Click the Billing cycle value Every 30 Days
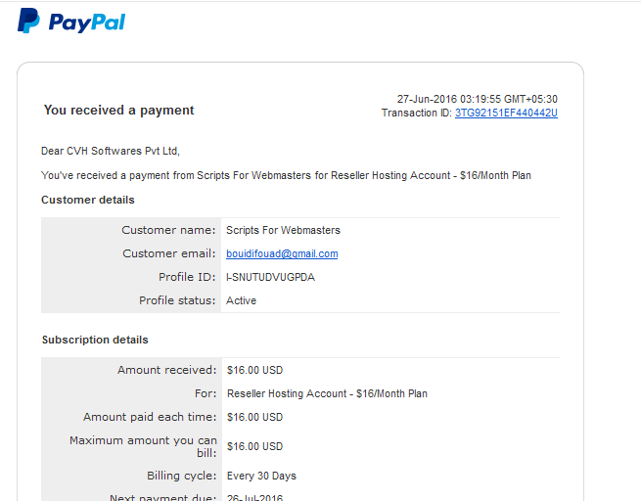 click(261, 476)
